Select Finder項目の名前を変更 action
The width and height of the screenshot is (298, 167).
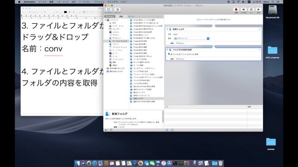point(142,32)
